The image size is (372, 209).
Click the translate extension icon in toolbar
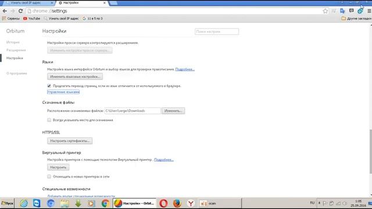[x=342, y=11]
